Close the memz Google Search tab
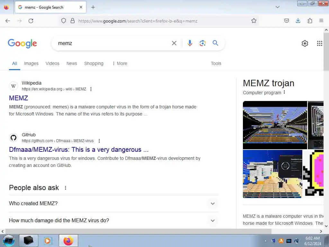The height and width of the screenshot is (247, 329). coord(81,7)
